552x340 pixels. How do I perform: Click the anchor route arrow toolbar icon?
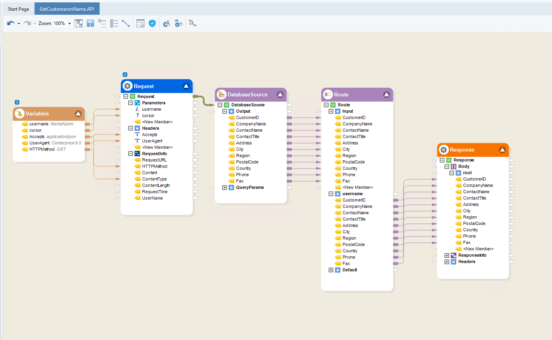pos(192,23)
